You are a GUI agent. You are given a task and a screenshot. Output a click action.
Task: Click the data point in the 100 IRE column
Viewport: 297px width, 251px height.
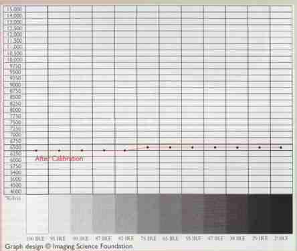pos(36,151)
